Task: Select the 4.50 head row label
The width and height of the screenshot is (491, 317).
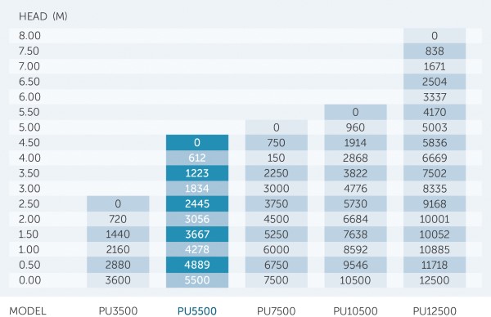Action: click(29, 142)
